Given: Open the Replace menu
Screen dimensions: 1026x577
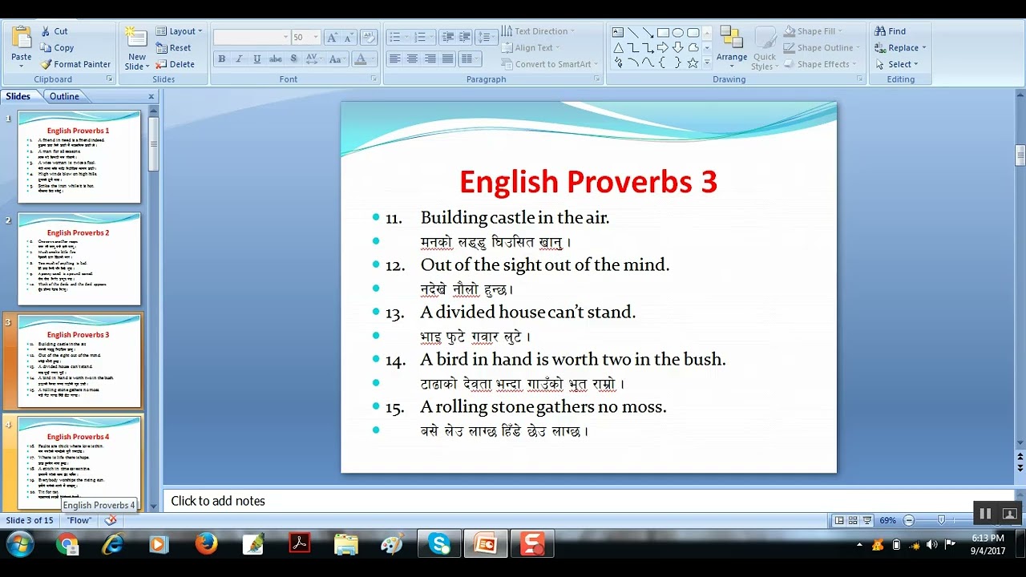Looking at the screenshot, I should pos(901,48).
